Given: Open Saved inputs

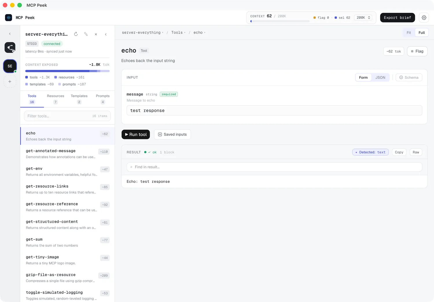Looking at the screenshot, I should point(172,134).
